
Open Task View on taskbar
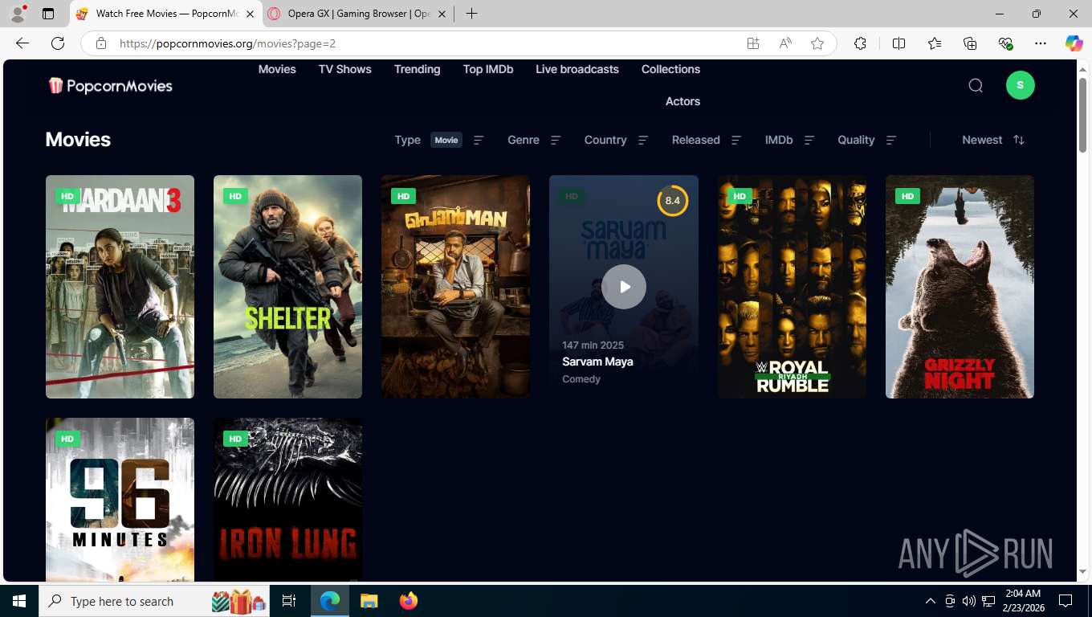(289, 601)
